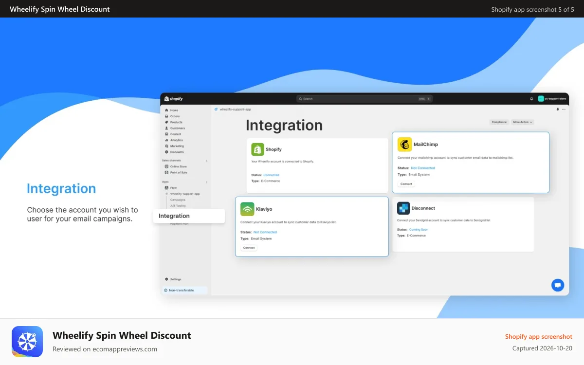Click MailChimp's Email System type
The width and height of the screenshot is (584, 365).
pos(419,174)
